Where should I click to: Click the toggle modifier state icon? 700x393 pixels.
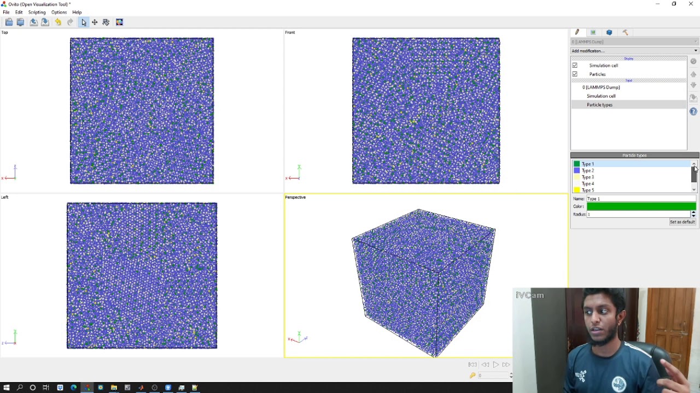pyautogui.click(x=693, y=98)
